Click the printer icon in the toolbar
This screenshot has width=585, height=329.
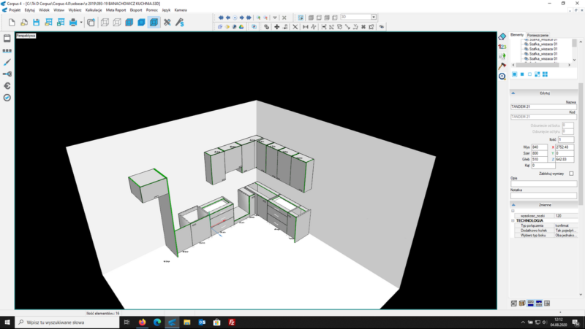tap(73, 23)
